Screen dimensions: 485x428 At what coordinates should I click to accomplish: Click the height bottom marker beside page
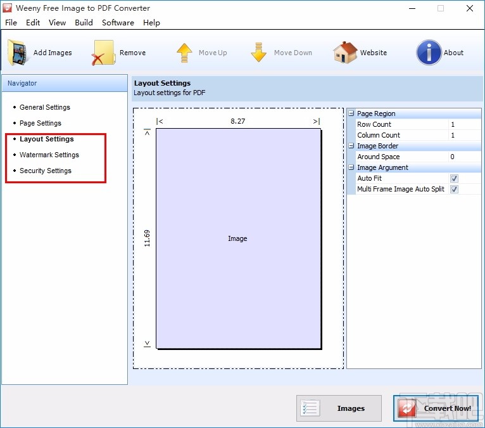[x=148, y=344]
